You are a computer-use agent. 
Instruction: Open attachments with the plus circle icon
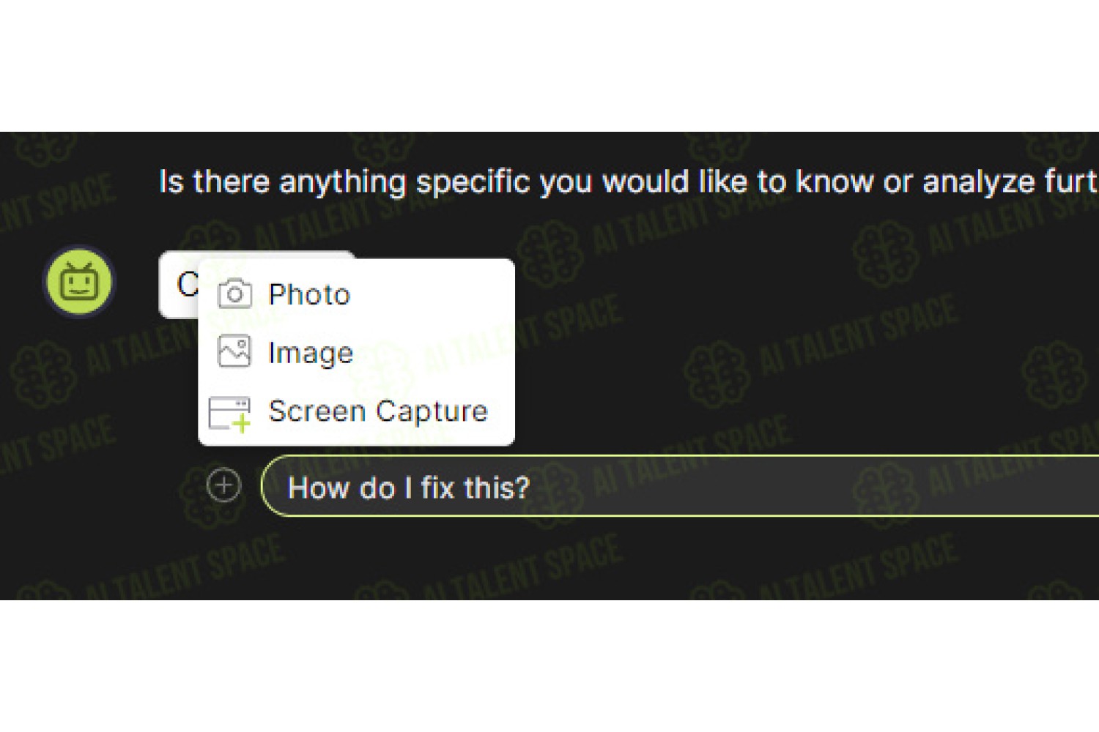(x=223, y=485)
